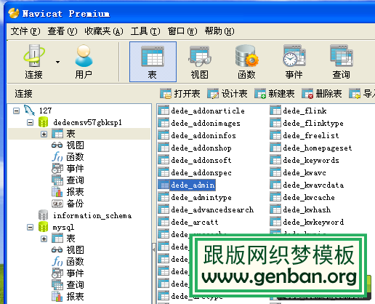Viewport: 375px width, 304px height.
Task: Select 报表 under dedecmsv57gbksp1
Action: coord(68,192)
